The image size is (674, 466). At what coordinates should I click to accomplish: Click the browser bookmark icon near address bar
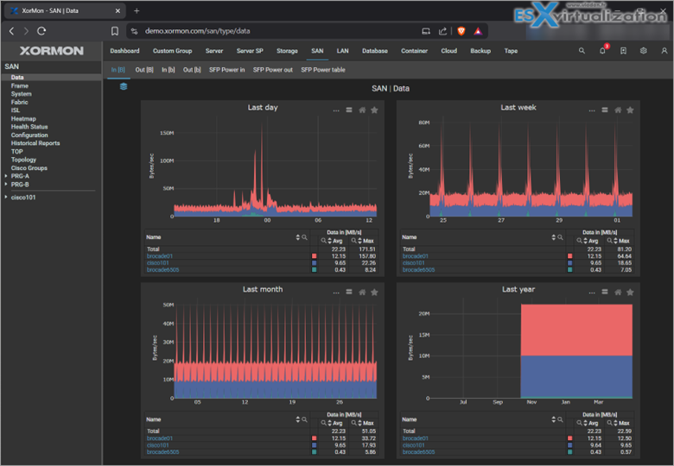click(115, 31)
